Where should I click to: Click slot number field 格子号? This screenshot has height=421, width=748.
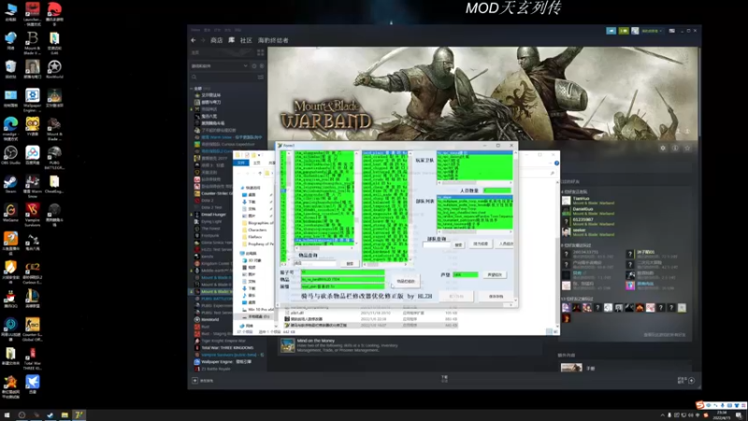coord(342,272)
